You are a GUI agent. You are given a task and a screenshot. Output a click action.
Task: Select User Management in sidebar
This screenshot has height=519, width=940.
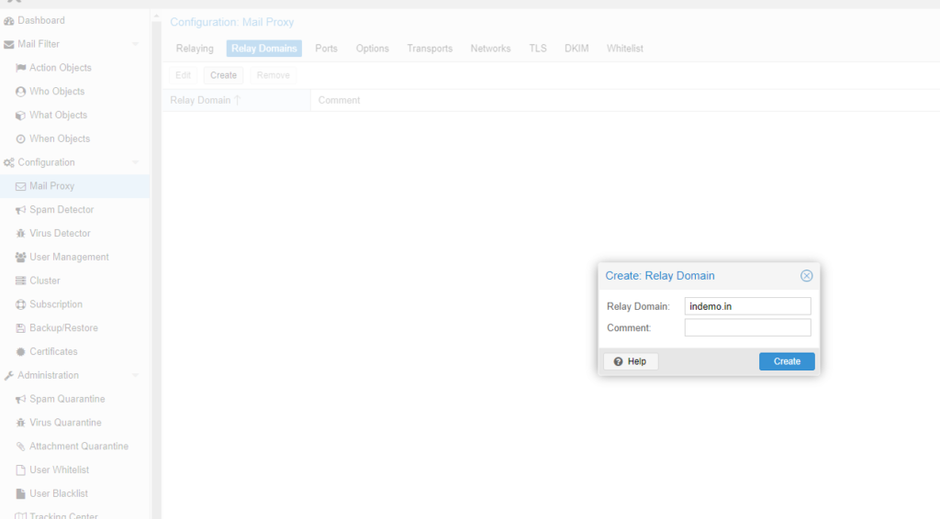[x=75, y=257]
